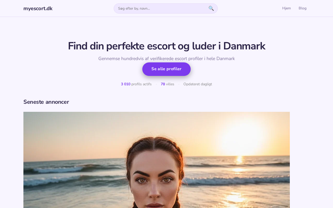Open the latest ad beach photo
333x208 pixels.
[x=157, y=160]
